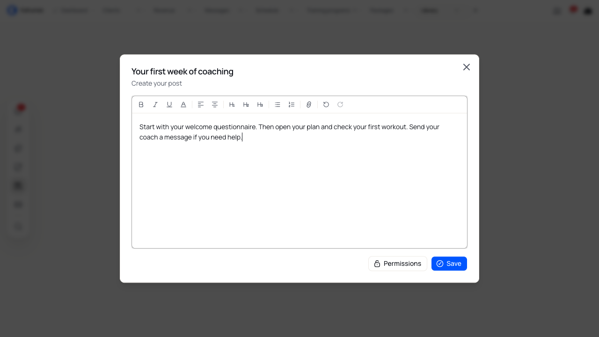
Task: Undo the last edit
Action: click(x=326, y=104)
